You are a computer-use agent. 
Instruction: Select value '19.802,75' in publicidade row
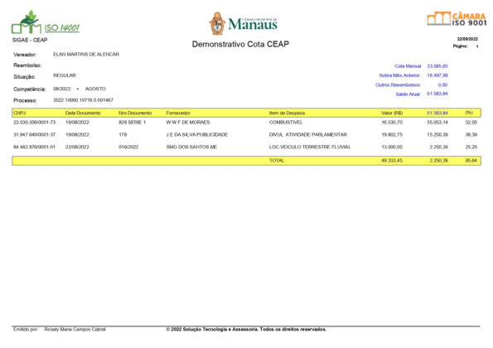(x=392, y=134)
